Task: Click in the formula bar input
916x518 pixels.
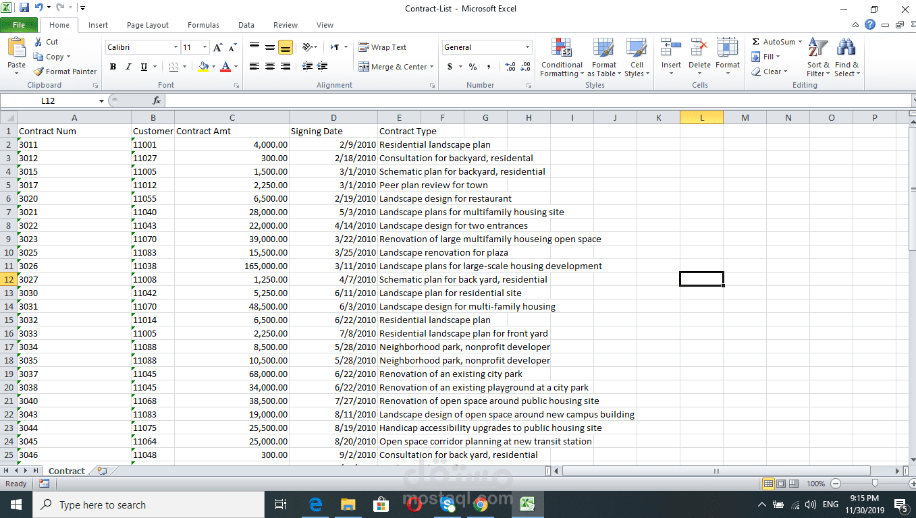Action: (x=537, y=100)
